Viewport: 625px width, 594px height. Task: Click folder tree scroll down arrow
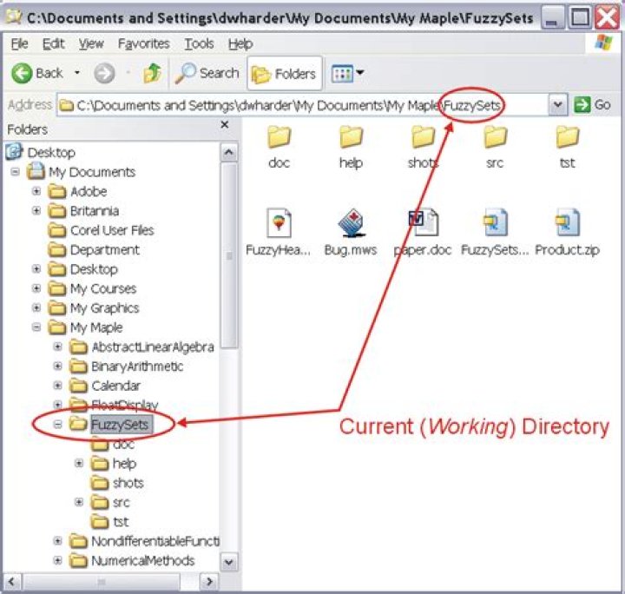[x=229, y=562]
